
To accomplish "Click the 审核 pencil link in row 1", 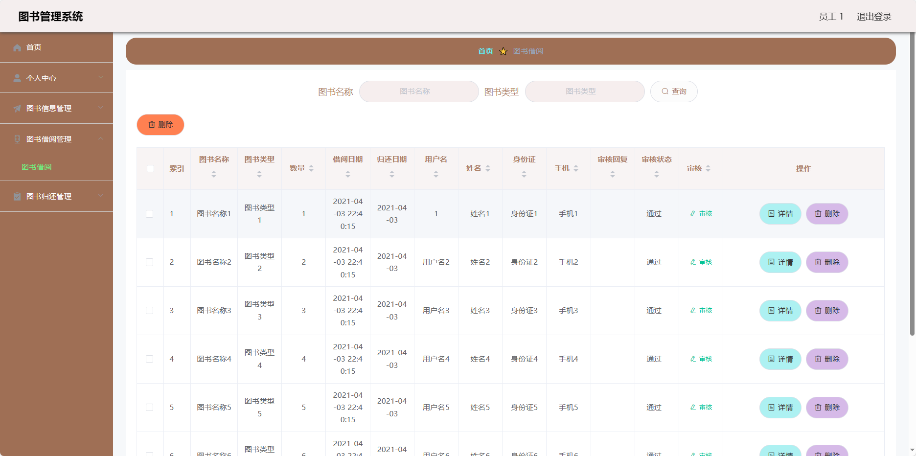I will coord(701,214).
